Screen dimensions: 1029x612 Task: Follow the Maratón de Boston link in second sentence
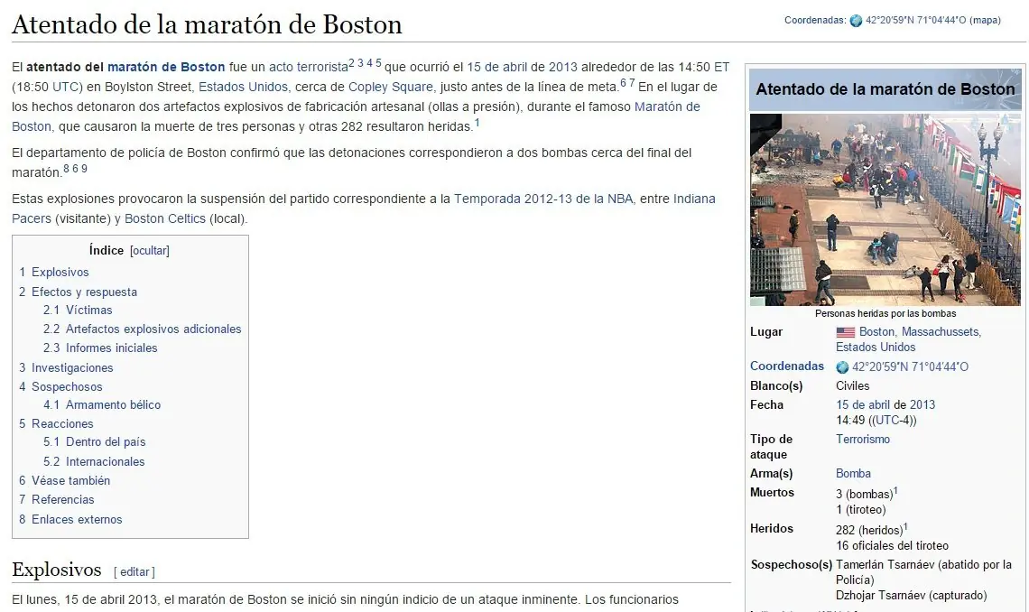point(667,107)
